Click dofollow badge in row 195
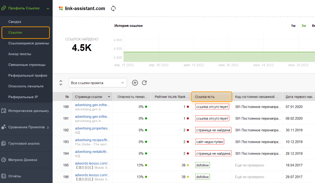Image resolution: width=315 pixels, height=183 pixels. [x=203, y=165]
